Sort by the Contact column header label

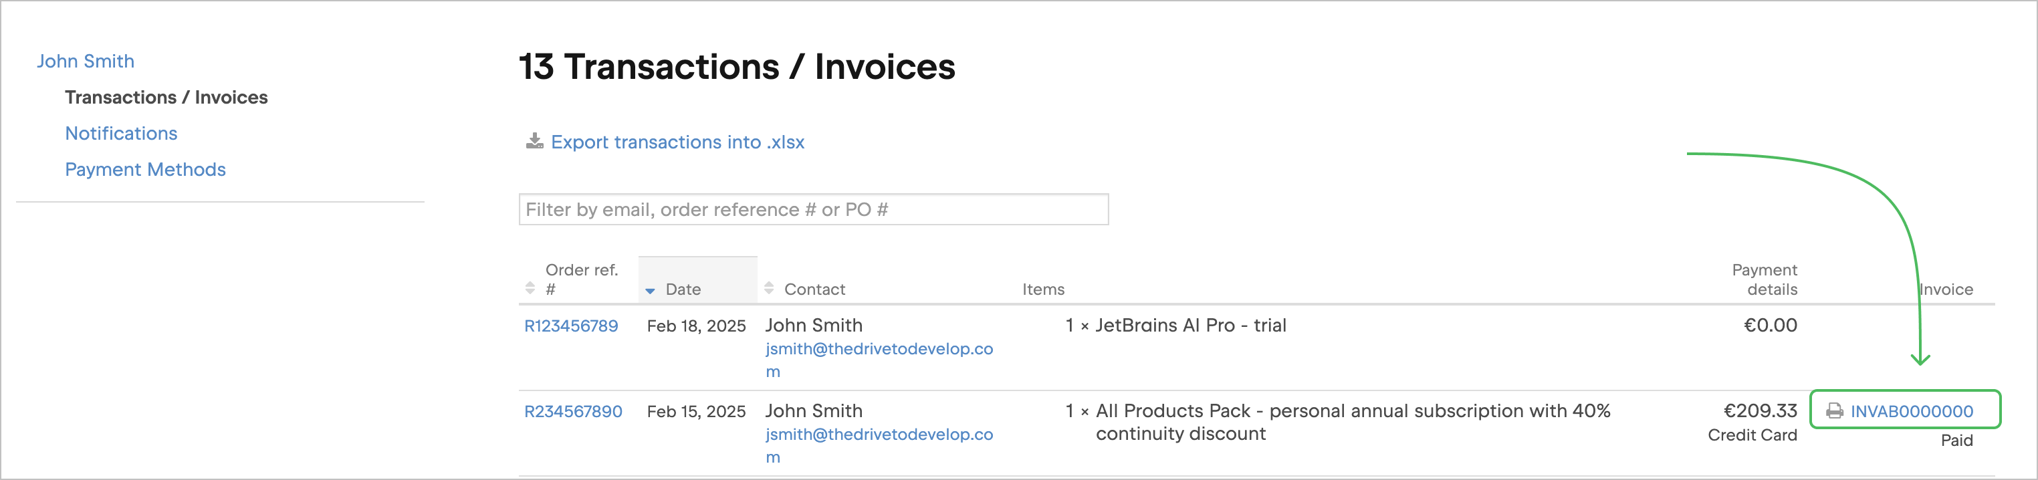(814, 289)
